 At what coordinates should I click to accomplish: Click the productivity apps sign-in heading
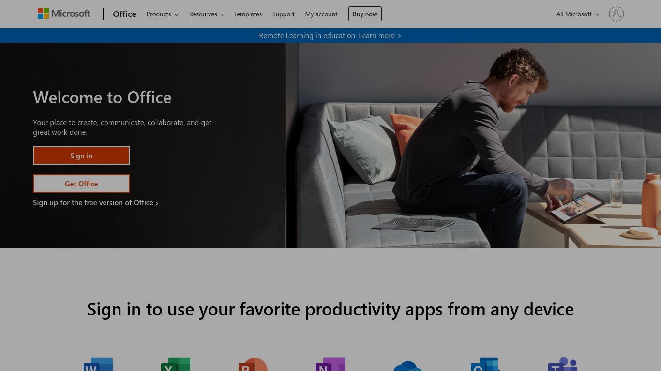point(330,309)
